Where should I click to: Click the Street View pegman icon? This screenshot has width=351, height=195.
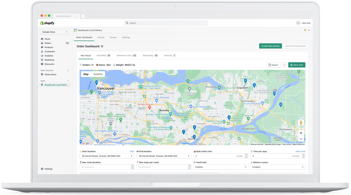pos(301,123)
